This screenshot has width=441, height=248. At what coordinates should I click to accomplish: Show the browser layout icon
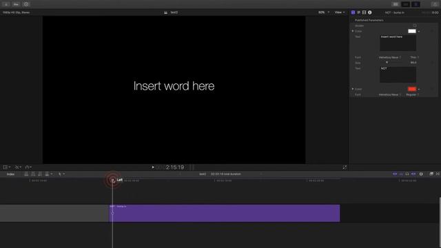click(x=396, y=4)
